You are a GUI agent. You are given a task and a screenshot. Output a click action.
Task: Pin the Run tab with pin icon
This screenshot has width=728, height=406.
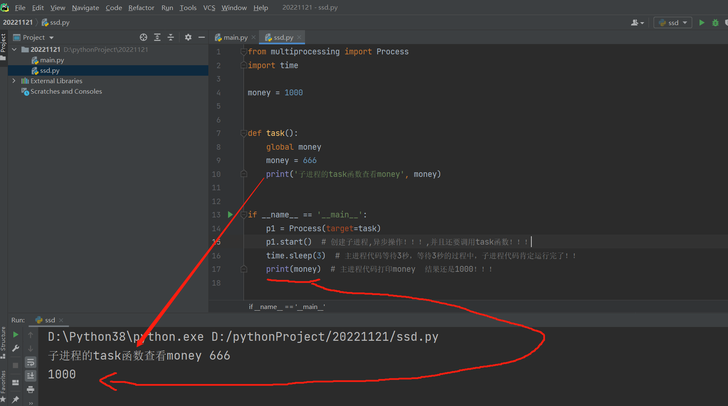(x=15, y=400)
